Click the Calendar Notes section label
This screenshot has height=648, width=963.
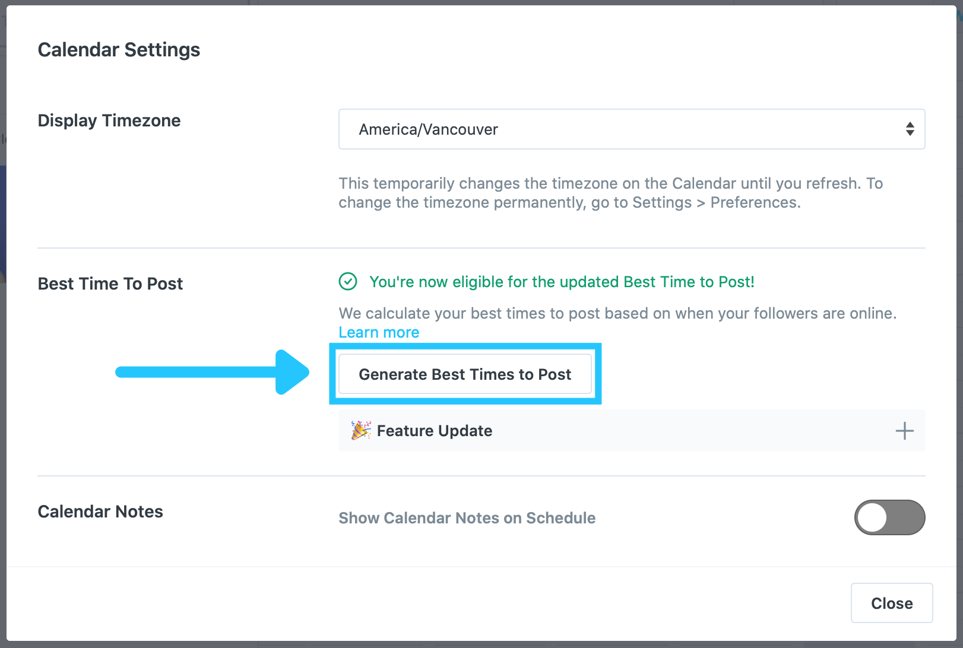(100, 512)
